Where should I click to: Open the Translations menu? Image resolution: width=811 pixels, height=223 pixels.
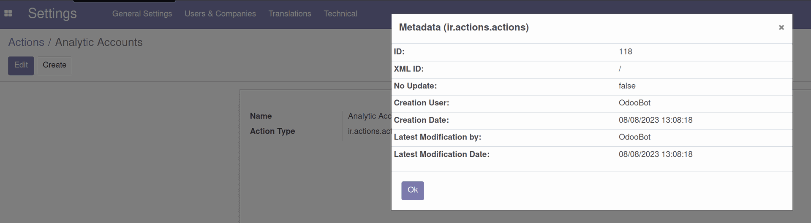(290, 14)
